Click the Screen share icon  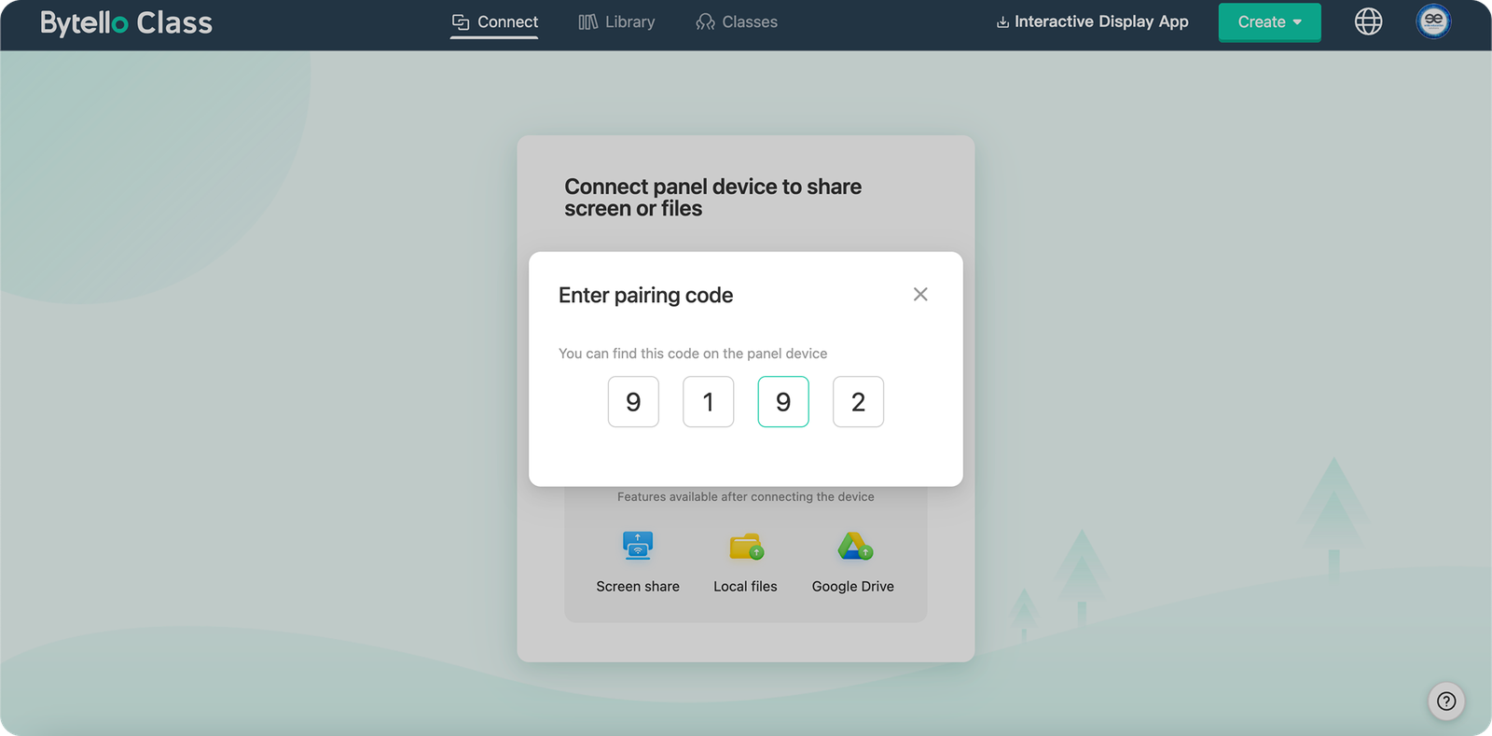tap(638, 546)
